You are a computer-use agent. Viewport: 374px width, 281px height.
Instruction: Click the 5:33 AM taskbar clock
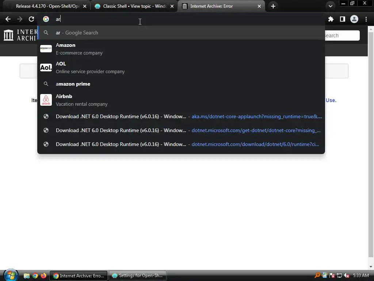(361, 276)
